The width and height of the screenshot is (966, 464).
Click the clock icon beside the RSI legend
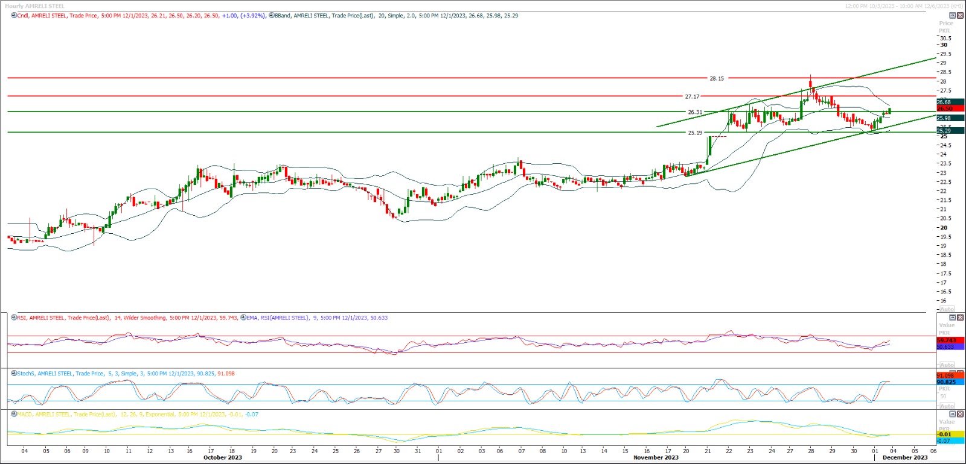tap(14, 318)
